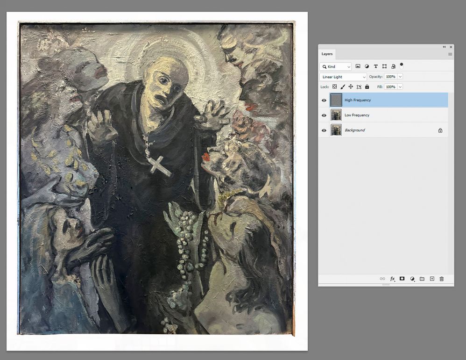Hide the Low Frequency layer
466x360 pixels.
click(x=324, y=115)
